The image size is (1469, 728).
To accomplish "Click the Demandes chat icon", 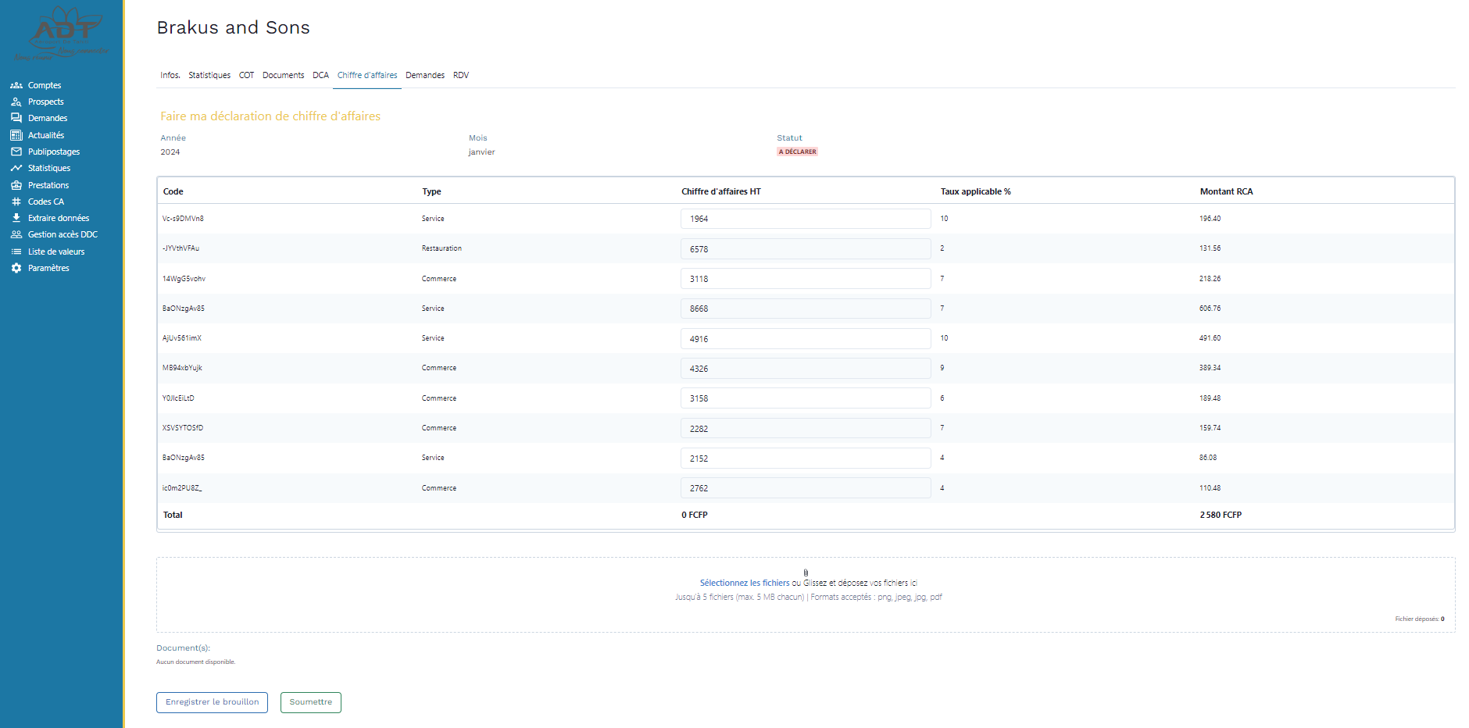I will click(x=16, y=118).
